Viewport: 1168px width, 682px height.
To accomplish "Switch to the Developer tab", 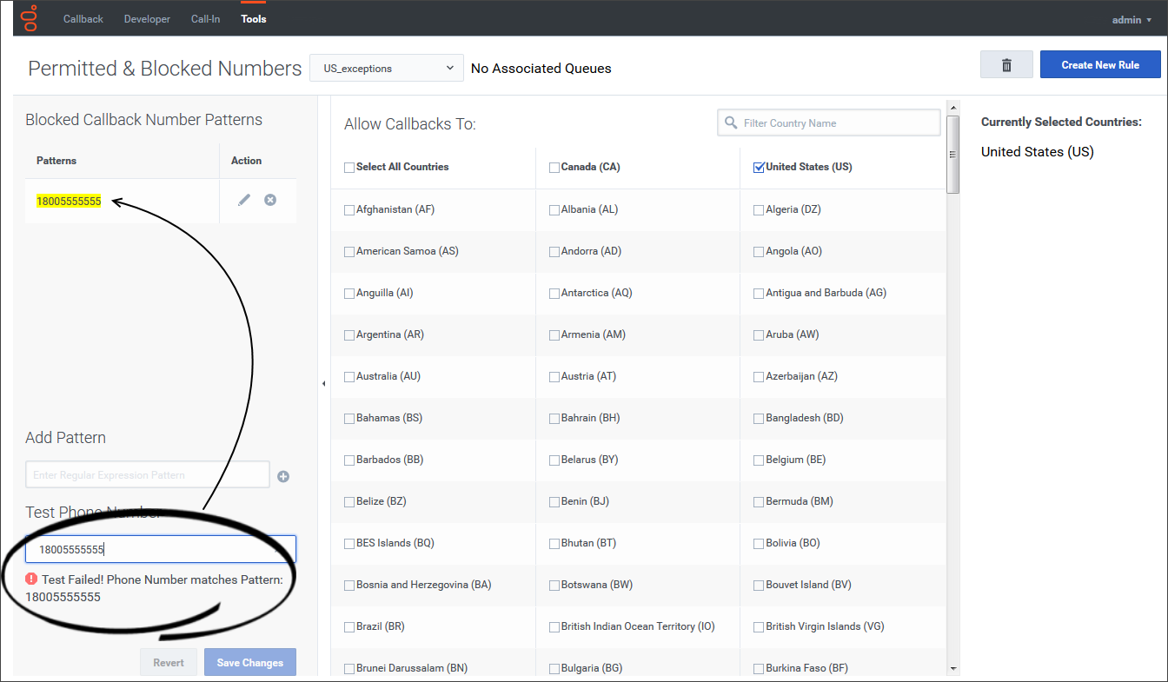I will [x=146, y=17].
